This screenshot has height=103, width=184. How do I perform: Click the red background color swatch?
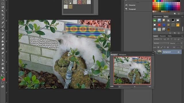(x=4, y=80)
